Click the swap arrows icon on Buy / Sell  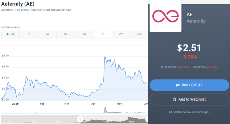pos(178,85)
